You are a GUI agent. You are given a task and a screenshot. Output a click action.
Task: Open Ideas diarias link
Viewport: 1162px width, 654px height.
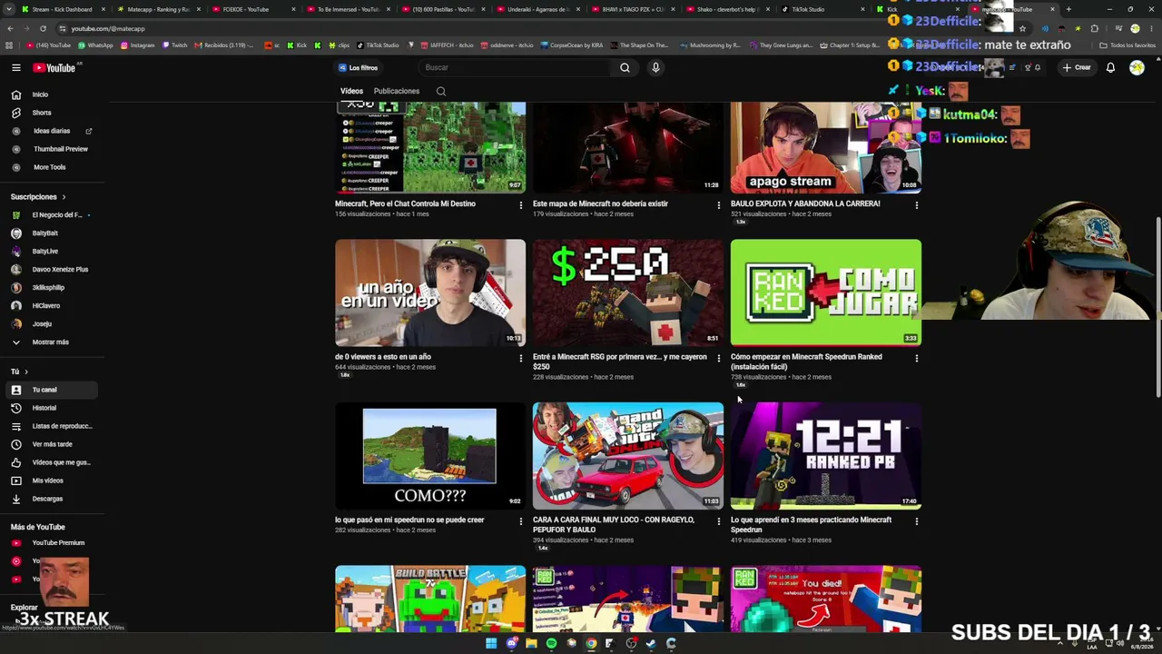51,131
